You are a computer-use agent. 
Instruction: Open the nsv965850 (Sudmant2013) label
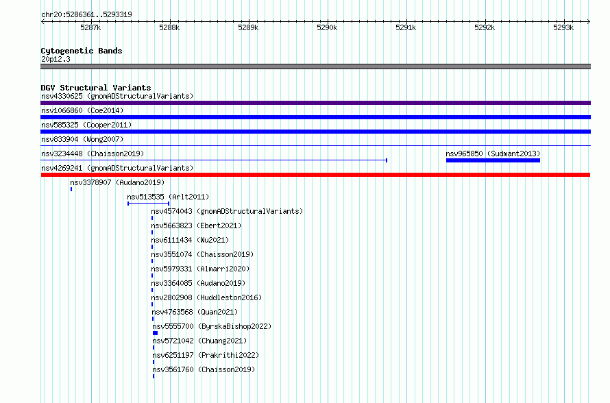(x=493, y=154)
